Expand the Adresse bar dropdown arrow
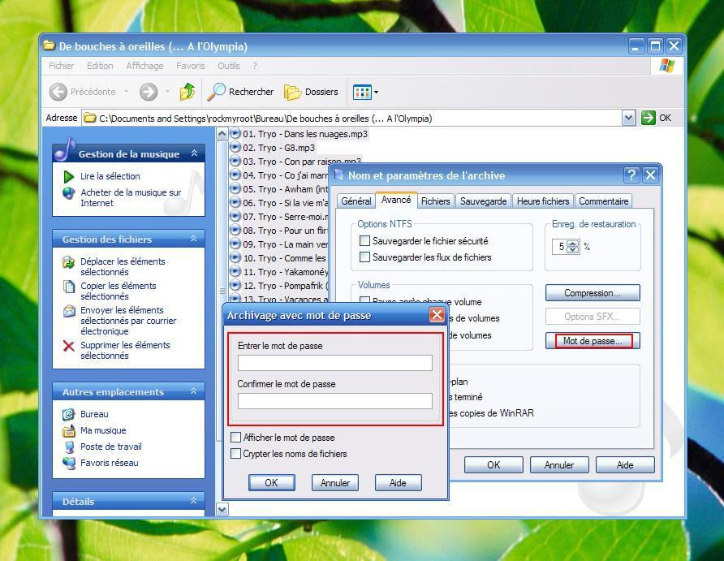This screenshot has height=561, width=724. 628,118
